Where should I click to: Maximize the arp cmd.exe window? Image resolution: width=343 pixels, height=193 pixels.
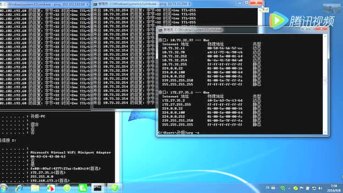click(x=312, y=29)
